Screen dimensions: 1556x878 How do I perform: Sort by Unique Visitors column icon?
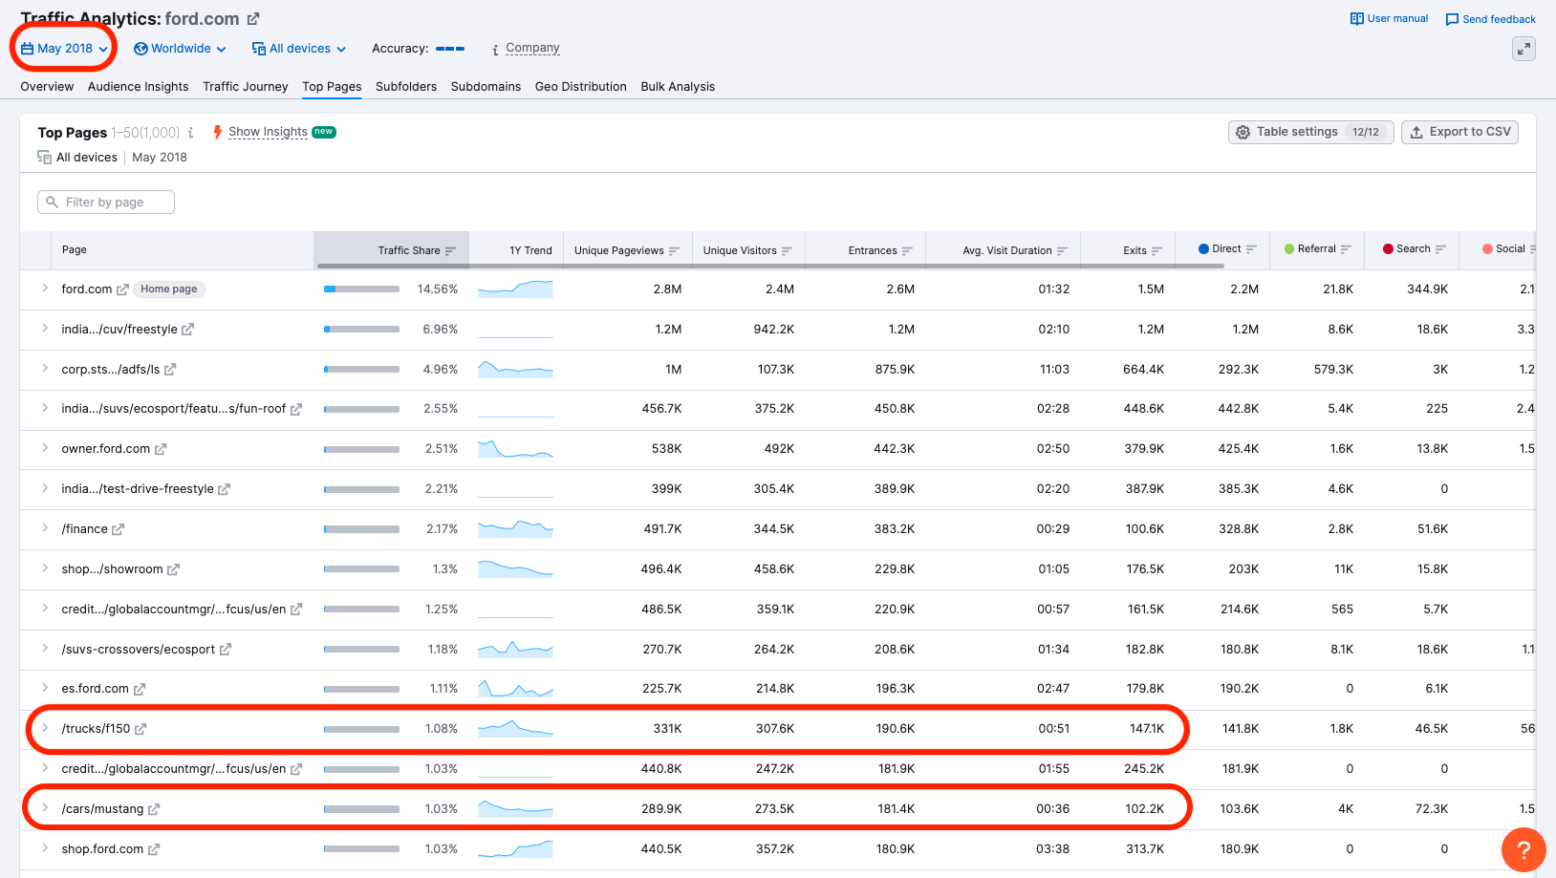point(787,251)
